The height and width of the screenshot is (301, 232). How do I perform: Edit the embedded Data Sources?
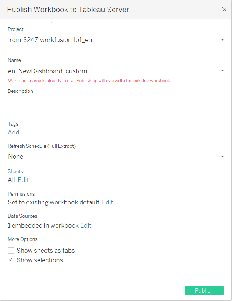click(x=86, y=225)
